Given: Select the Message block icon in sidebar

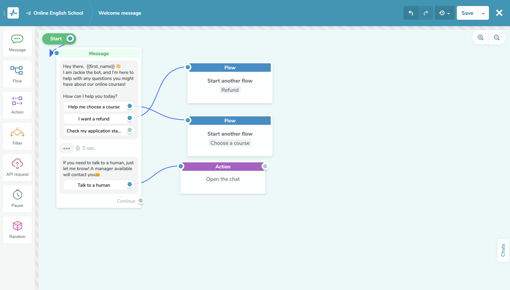Looking at the screenshot, I should tap(17, 39).
